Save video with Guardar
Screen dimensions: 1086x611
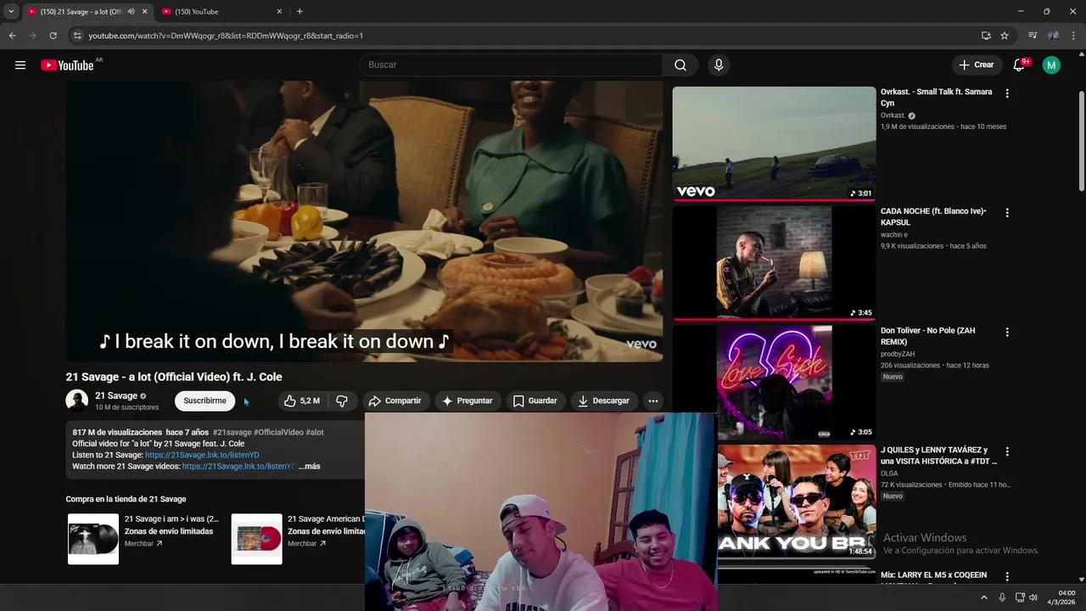coord(535,401)
